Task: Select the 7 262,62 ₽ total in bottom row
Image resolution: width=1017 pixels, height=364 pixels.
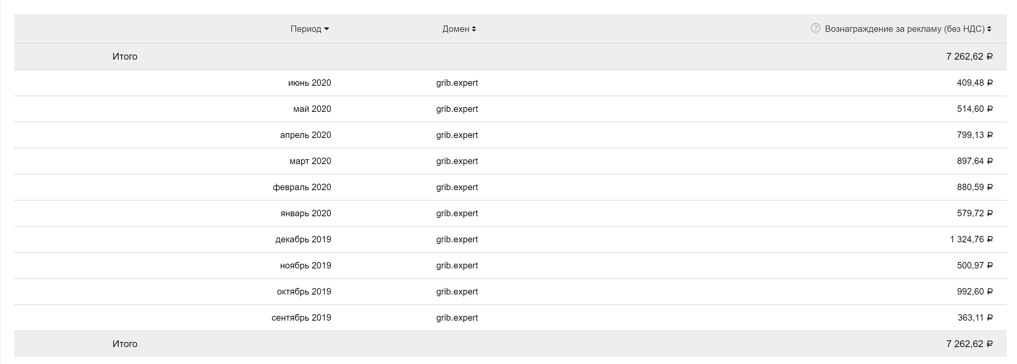Action: (x=969, y=344)
